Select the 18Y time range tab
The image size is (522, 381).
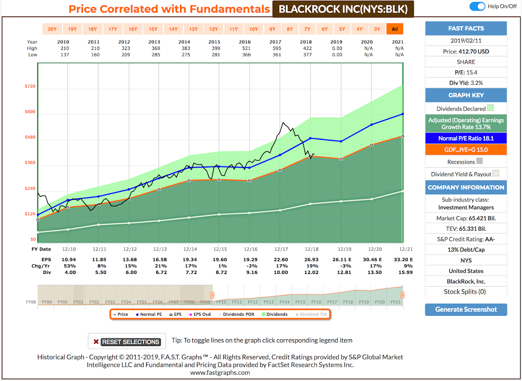92,29
